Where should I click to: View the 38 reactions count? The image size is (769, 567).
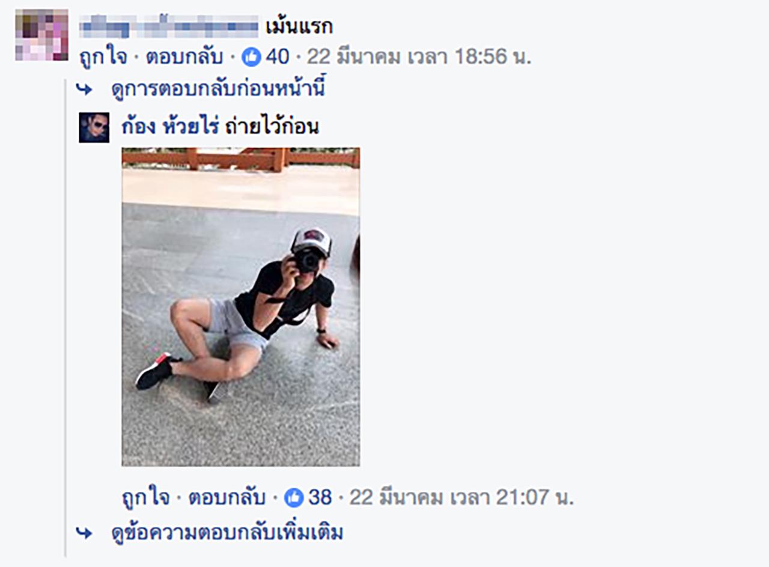pyautogui.click(x=320, y=497)
